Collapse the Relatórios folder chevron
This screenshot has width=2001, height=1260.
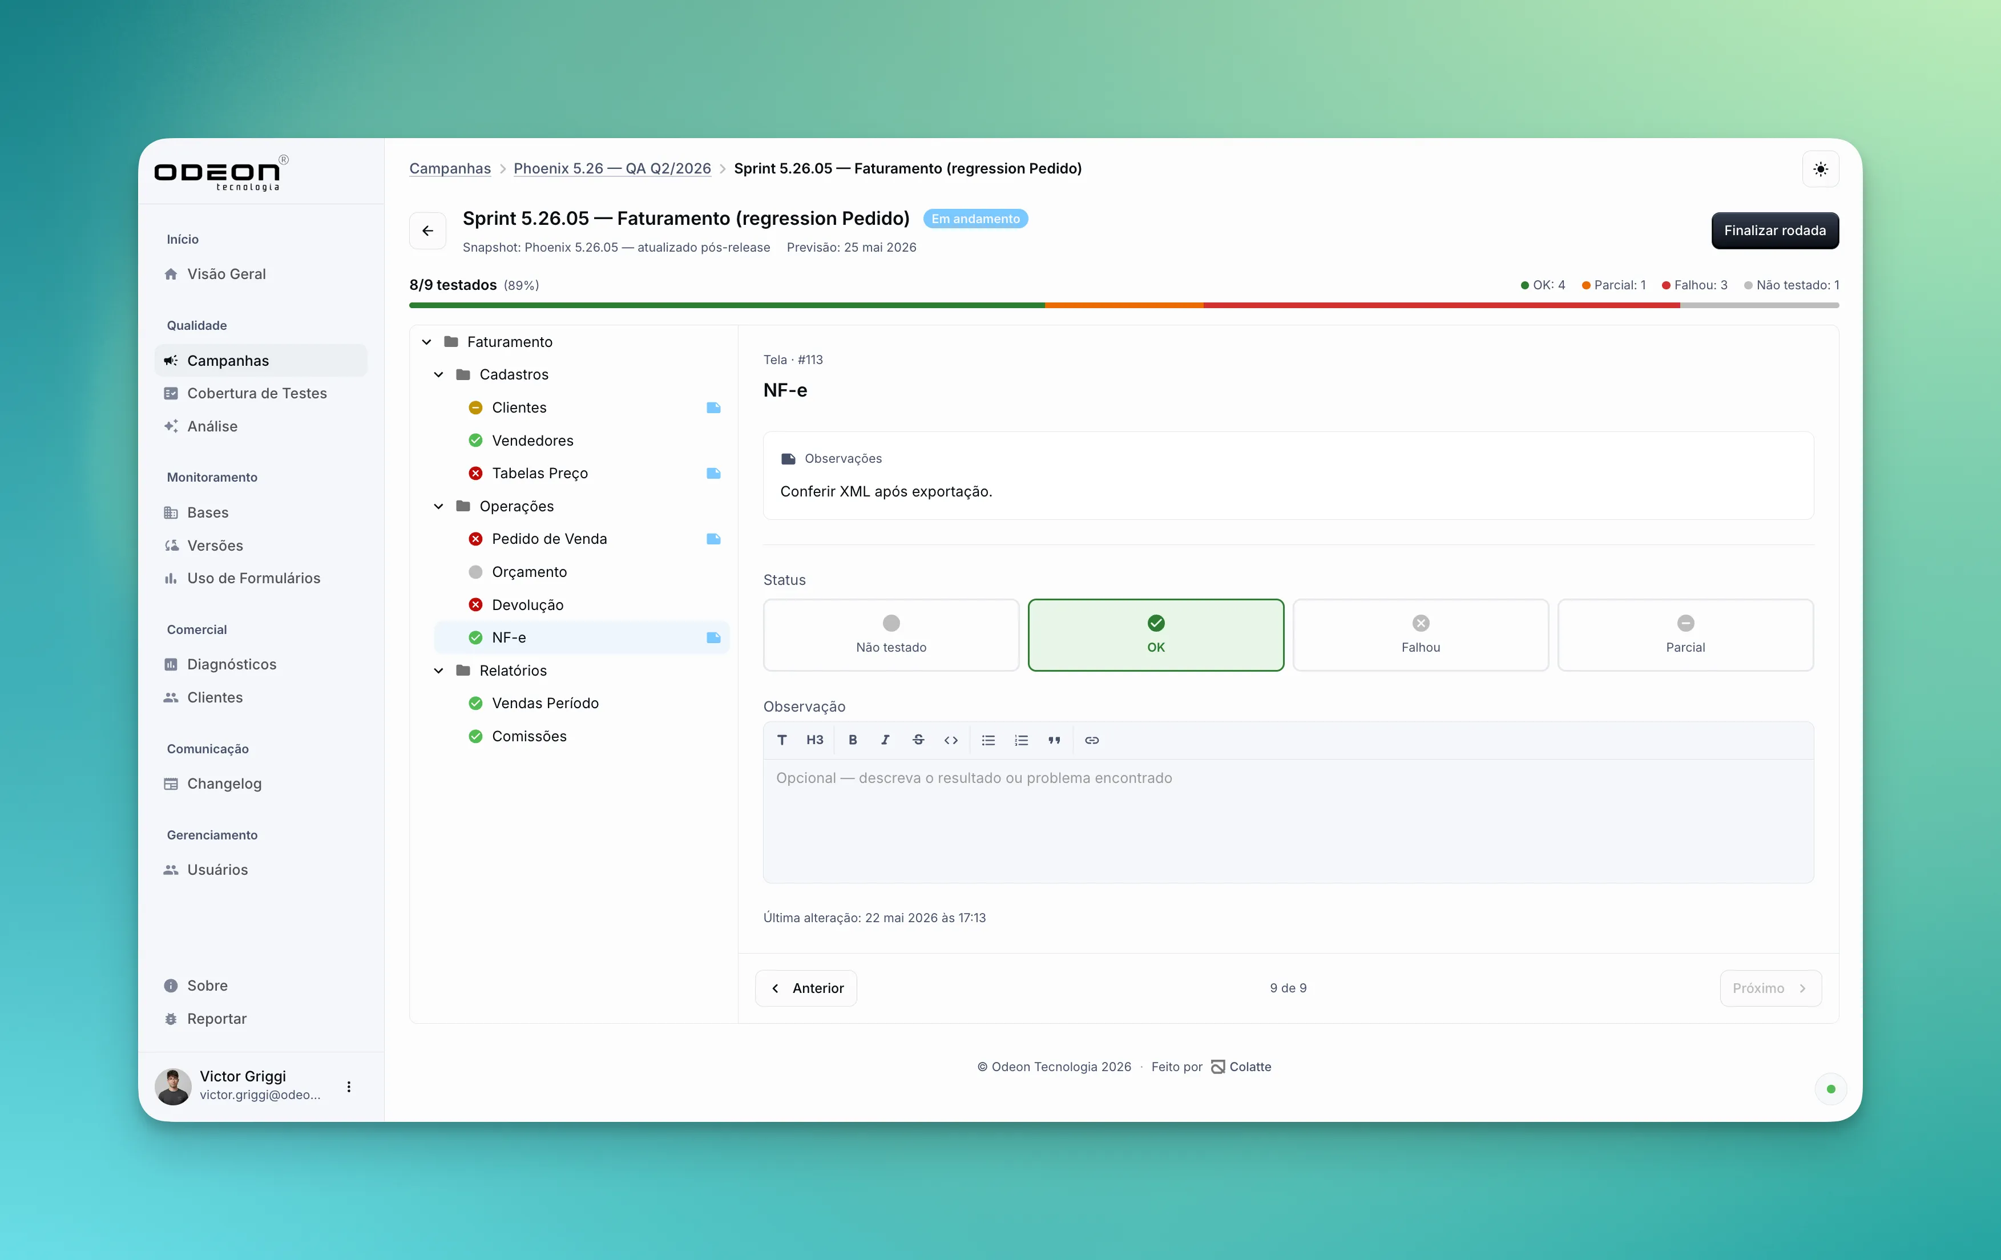(439, 671)
